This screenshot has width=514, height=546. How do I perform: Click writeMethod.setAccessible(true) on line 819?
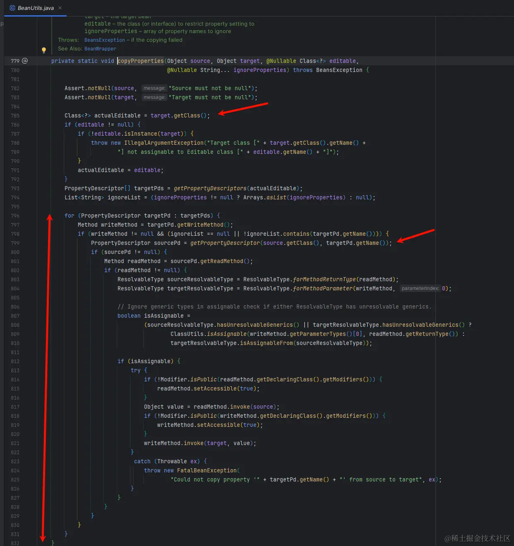coord(209,425)
